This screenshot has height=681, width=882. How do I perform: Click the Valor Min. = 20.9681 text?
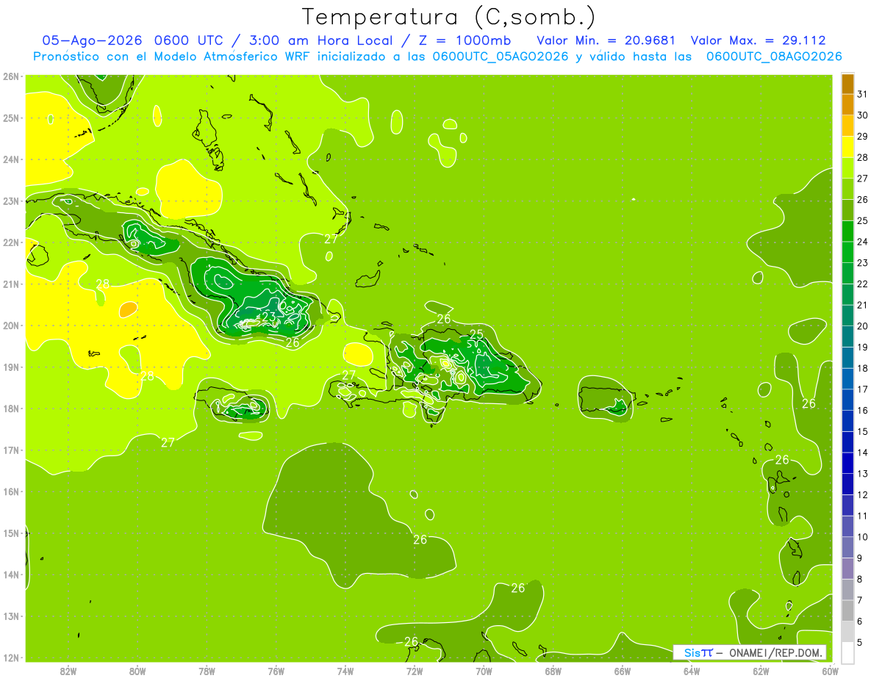tap(606, 40)
